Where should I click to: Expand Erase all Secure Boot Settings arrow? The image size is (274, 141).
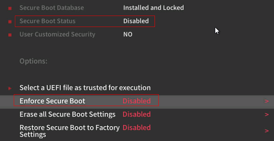[x=267, y=114]
